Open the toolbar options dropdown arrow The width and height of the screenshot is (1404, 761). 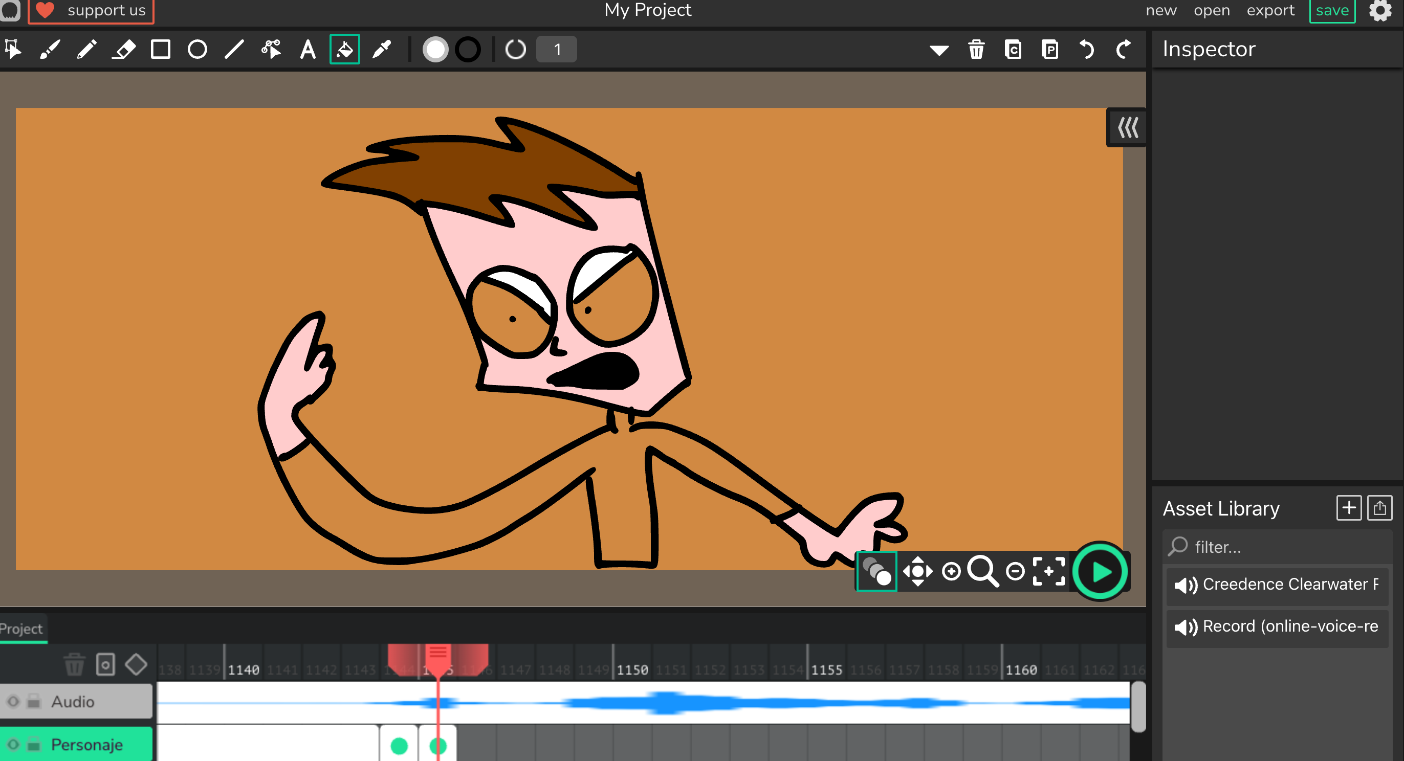click(938, 51)
